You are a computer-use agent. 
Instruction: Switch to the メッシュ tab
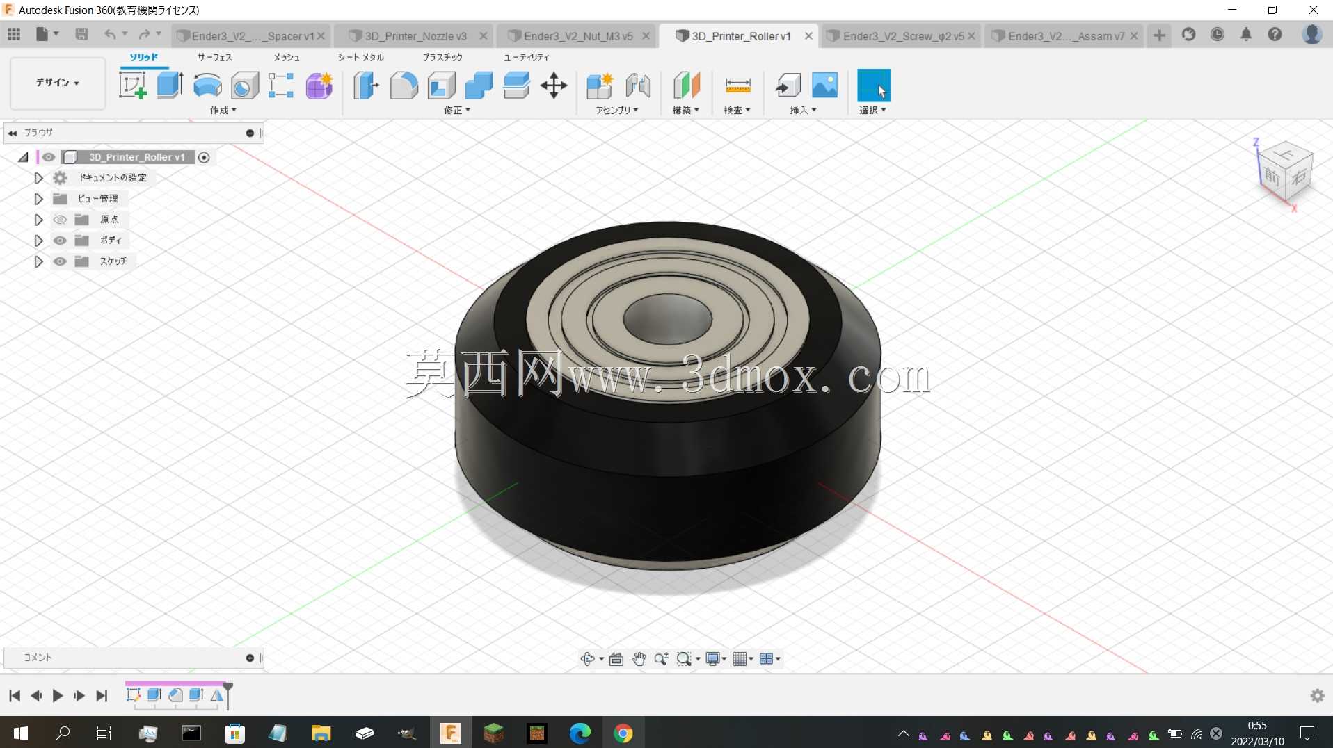coord(287,57)
